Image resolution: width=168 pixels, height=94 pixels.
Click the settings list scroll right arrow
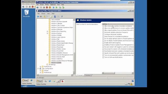(x=133, y=73)
